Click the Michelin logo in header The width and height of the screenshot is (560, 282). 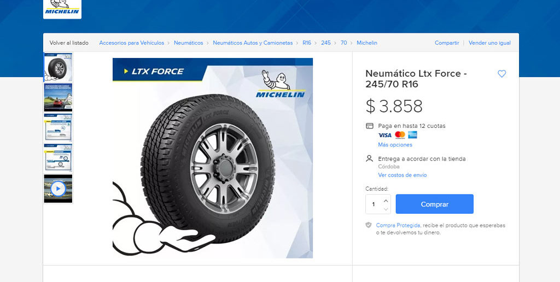click(x=62, y=8)
